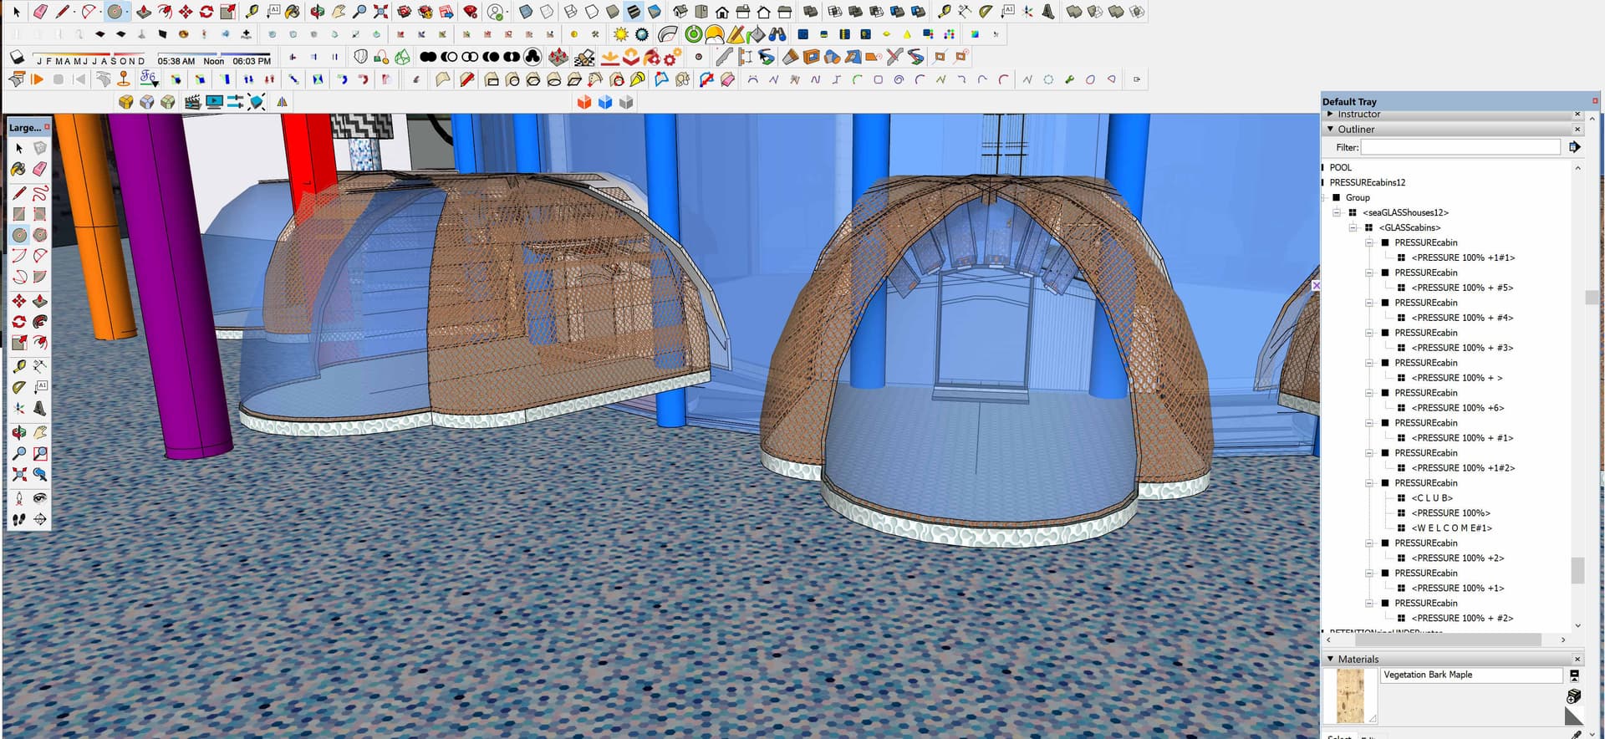The image size is (1605, 739).
Task: Switch to the Iso view house icon
Action: click(x=680, y=12)
